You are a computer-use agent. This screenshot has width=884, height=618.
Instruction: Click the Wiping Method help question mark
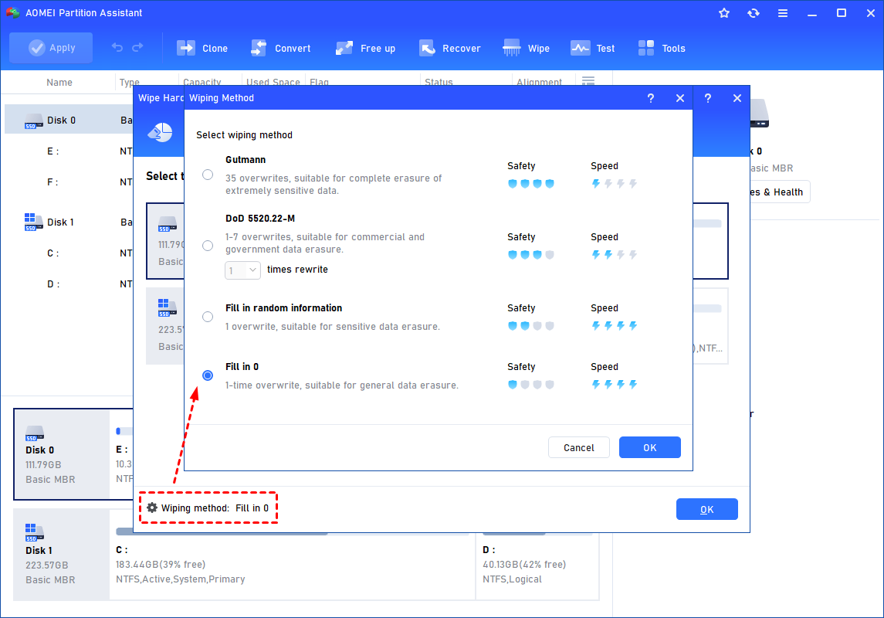click(650, 98)
